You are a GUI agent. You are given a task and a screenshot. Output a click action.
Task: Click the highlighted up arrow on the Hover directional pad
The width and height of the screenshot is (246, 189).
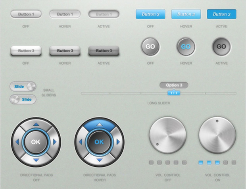[99, 124]
